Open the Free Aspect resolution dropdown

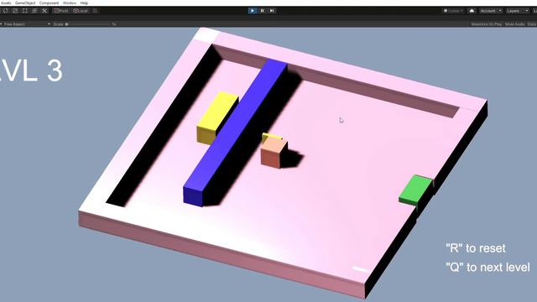[26, 24]
